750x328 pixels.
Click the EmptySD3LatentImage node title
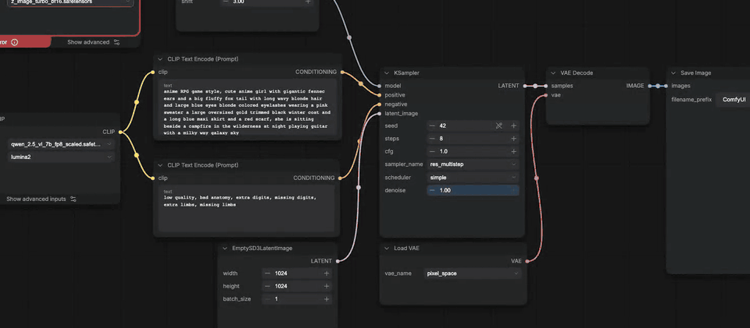[262, 249]
